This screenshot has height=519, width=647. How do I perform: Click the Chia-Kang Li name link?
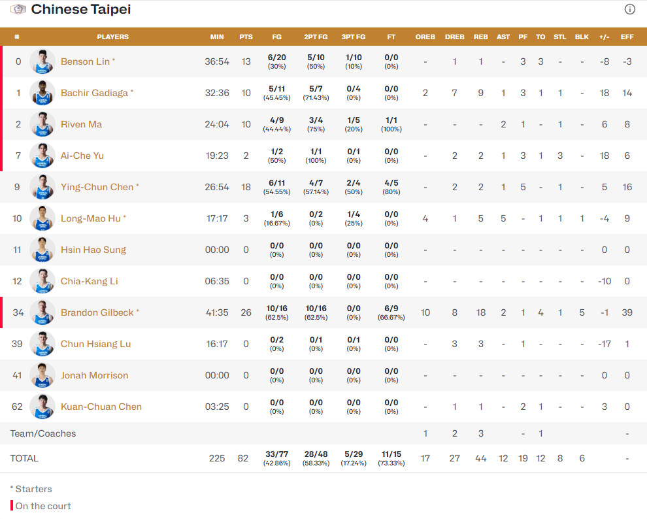(x=89, y=281)
